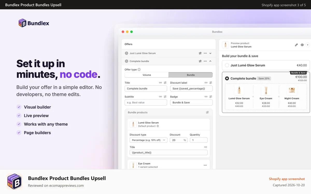Open style sliders for the offer Title field above Complete bundle

[165, 83]
